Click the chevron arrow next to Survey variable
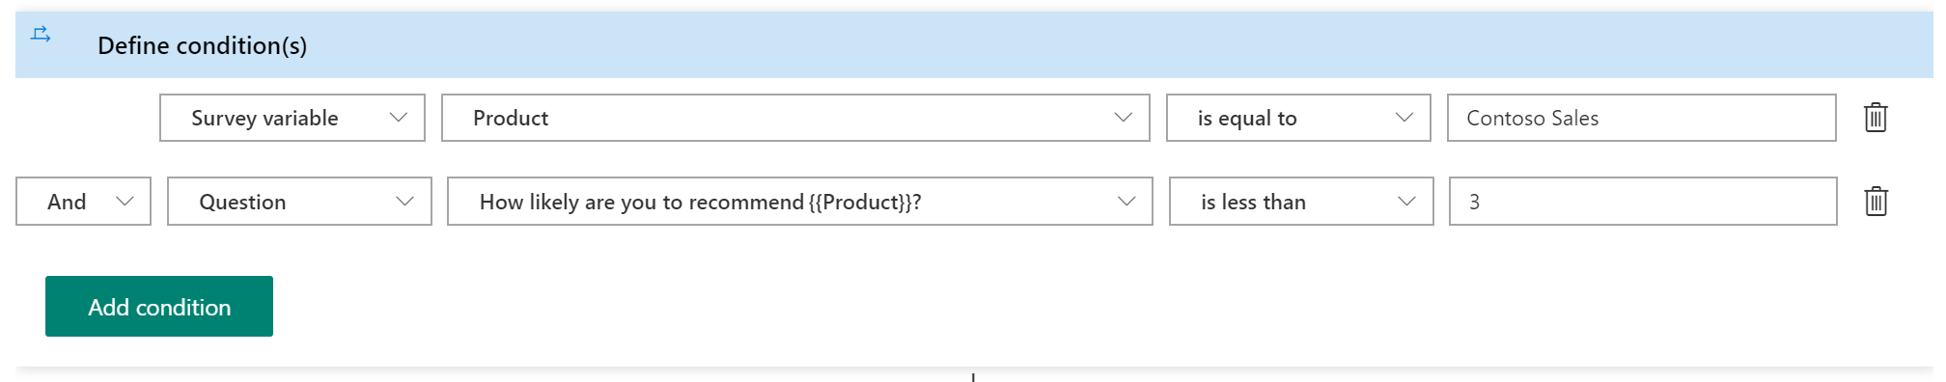 point(398,117)
